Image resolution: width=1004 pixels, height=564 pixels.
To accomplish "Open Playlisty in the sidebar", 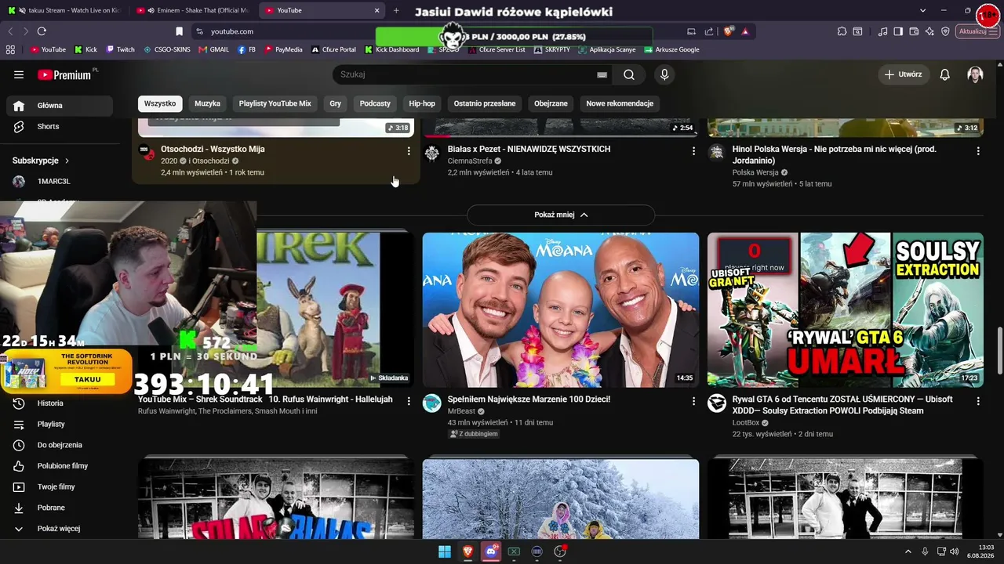I will coord(60,424).
